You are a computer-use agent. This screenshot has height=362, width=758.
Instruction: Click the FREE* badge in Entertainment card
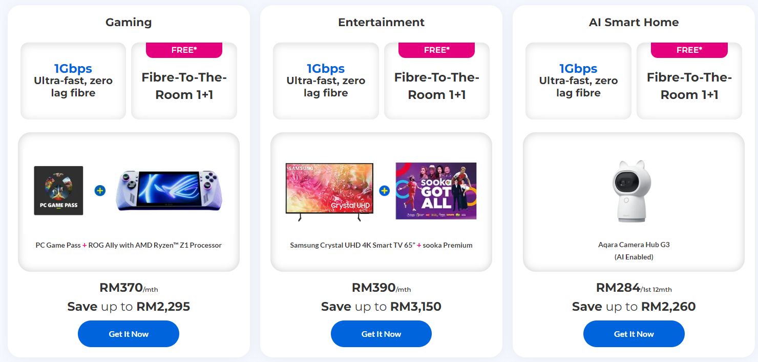point(436,50)
